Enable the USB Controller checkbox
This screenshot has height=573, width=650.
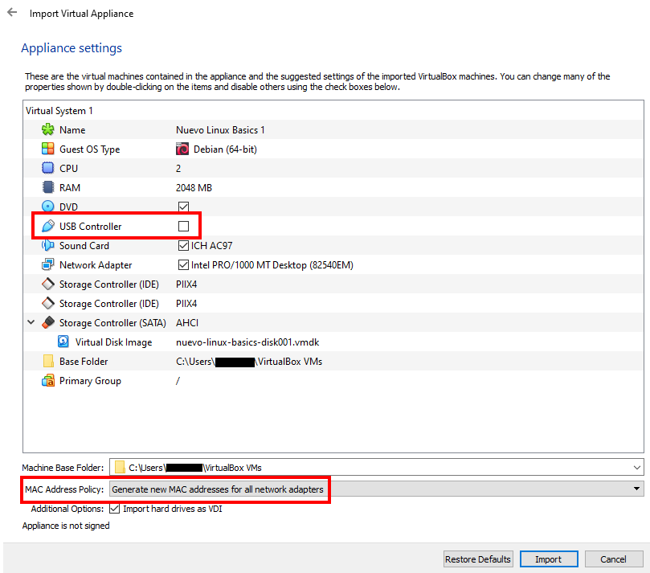[x=183, y=226]
